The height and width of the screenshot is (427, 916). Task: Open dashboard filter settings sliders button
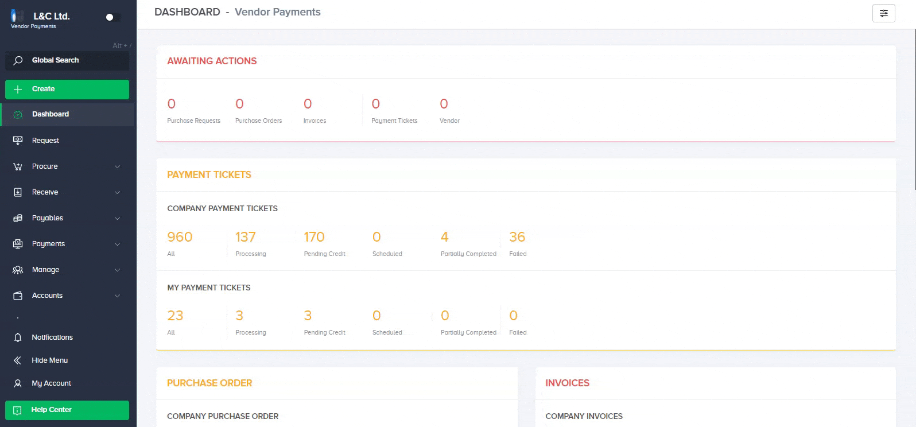coord(884,13)
